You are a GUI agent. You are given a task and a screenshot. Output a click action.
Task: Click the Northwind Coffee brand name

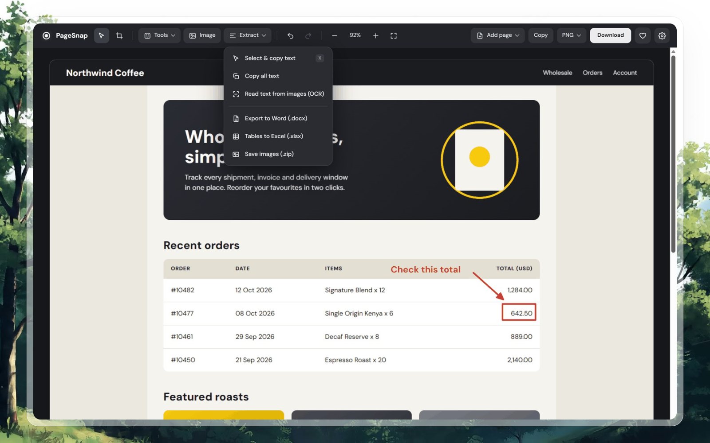[x=105, y=73]
